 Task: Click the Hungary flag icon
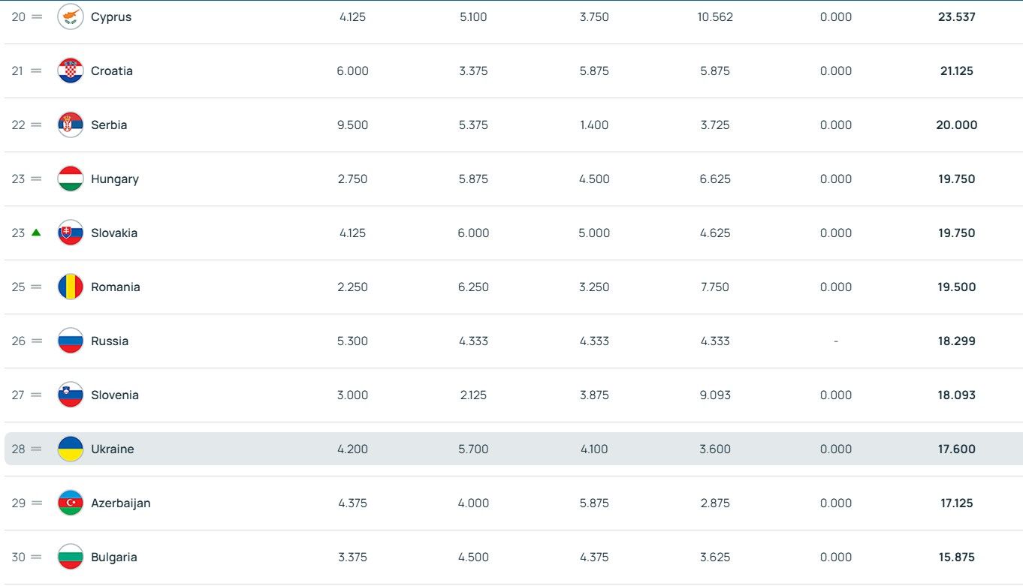click(71, 179)
